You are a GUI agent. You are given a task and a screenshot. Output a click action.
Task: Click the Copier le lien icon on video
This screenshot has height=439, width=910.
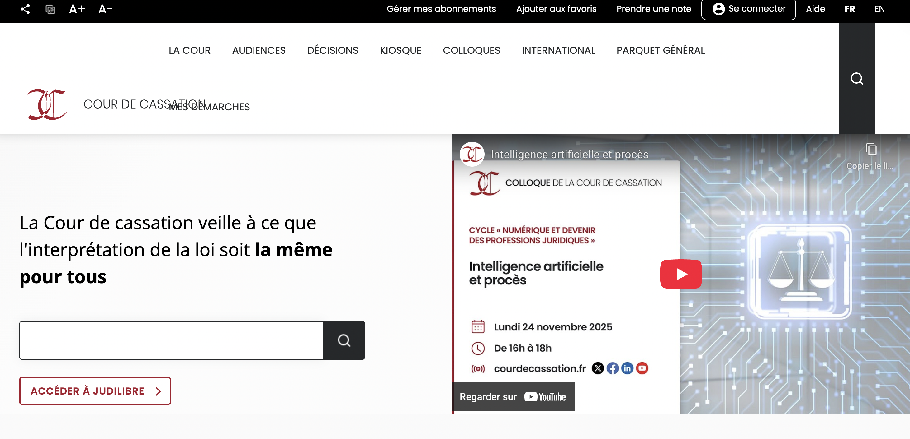coord(871,150)
